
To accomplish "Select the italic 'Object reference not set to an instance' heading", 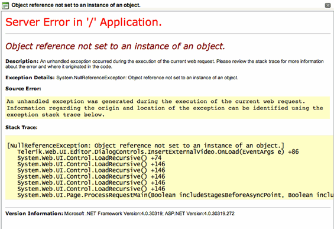I will [x=115, y=46].
